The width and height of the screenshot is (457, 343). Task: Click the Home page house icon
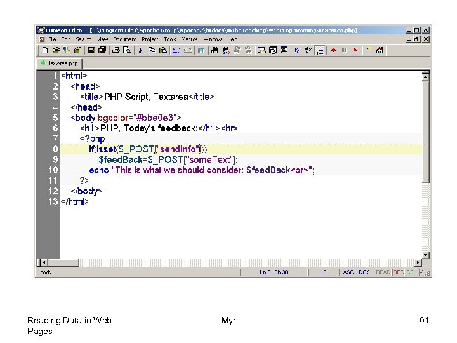pos(380,50)
